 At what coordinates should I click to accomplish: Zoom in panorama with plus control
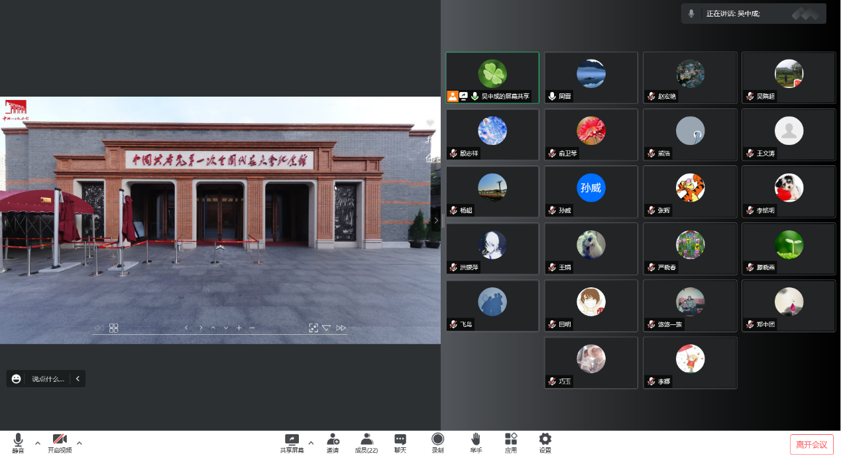click(239, 328)
